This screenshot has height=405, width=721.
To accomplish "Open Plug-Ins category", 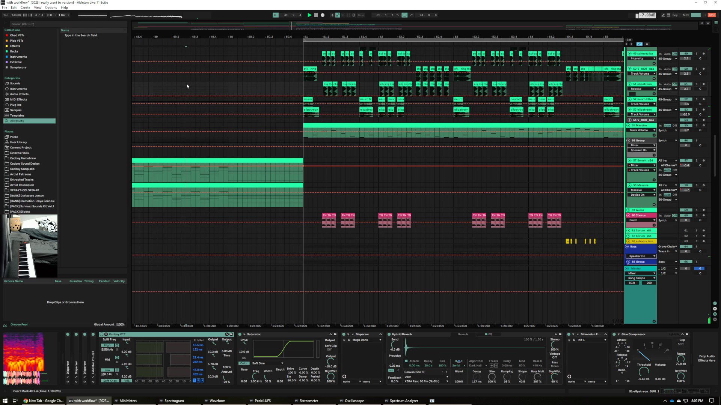I will (16, 105).
